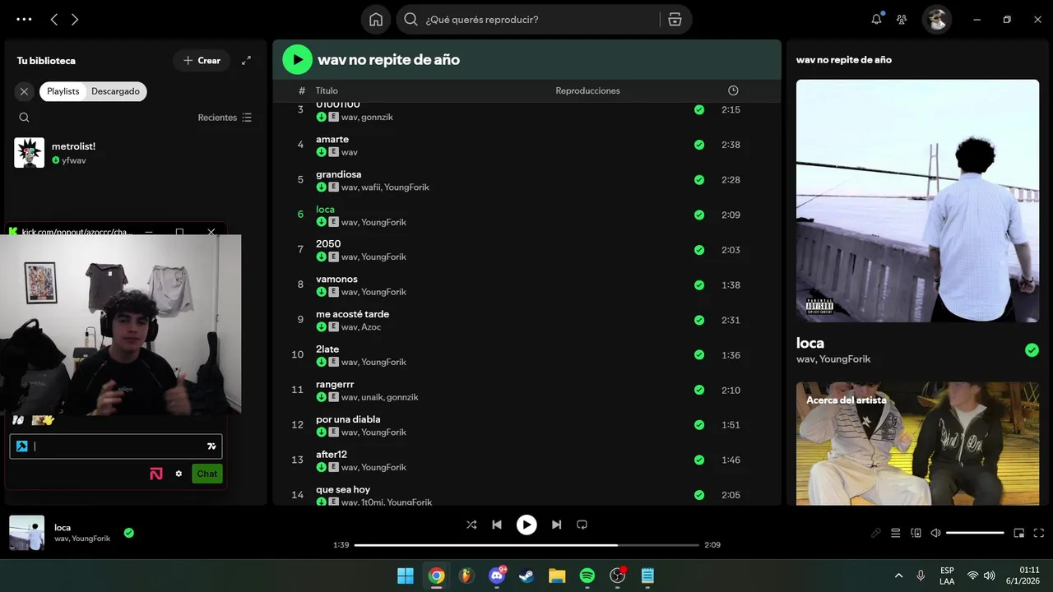The width and height of the screenshot is (1053, 592).
Task: Open the play queue
Action: click(896, 533)
